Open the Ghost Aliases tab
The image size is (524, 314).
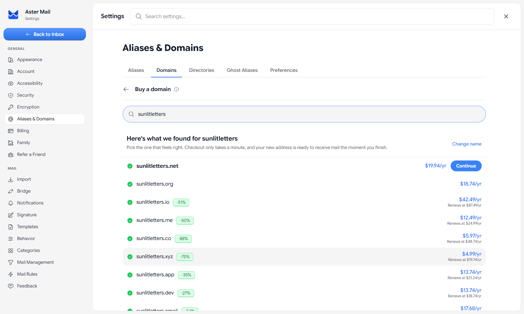(x=242, y=70)
